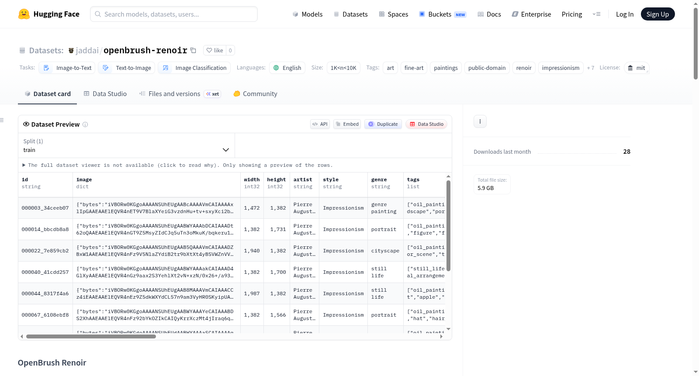699x376 pixels.
Task: Click the impressionism tag
Action: point(561,68)
